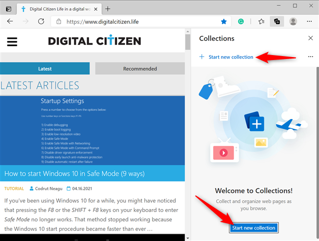Click the LATEST ARTICLES heading

point(40,86)
